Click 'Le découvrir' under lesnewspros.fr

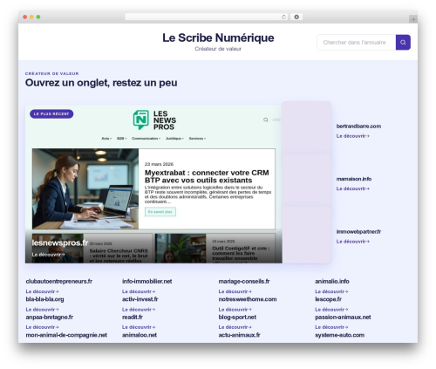tap(48, 255)
